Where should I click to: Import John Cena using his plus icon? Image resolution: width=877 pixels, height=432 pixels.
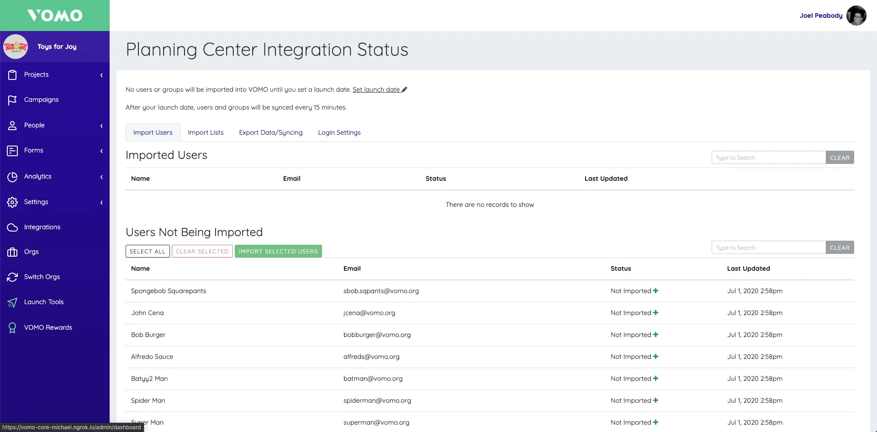pyautogui.click(x=655, y=313)
